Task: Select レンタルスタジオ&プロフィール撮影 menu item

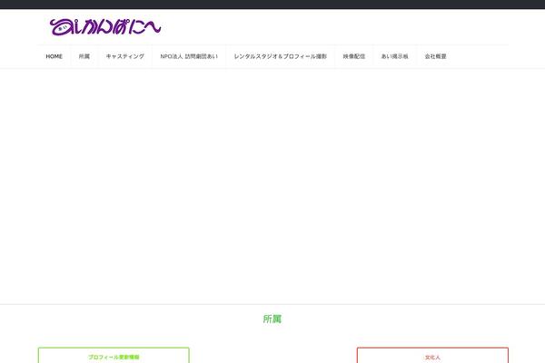Action: 281,56
